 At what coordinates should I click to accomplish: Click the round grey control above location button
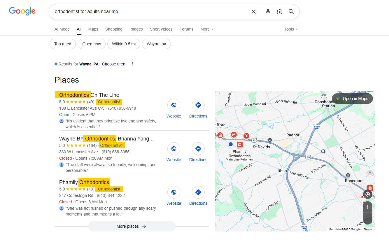coord(370,173)
